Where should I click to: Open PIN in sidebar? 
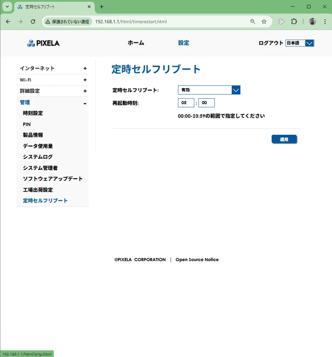pyautogui.click(x=27, y=124)
